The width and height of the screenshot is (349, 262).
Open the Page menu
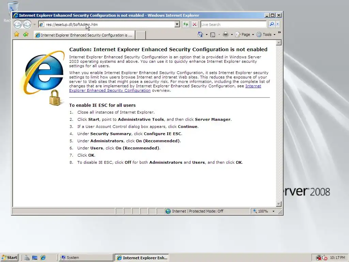click(245, 35)
